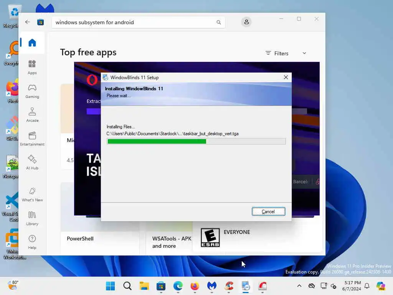Open the Store user account menu
Screen dimensions: 393x295
[246, 22]
